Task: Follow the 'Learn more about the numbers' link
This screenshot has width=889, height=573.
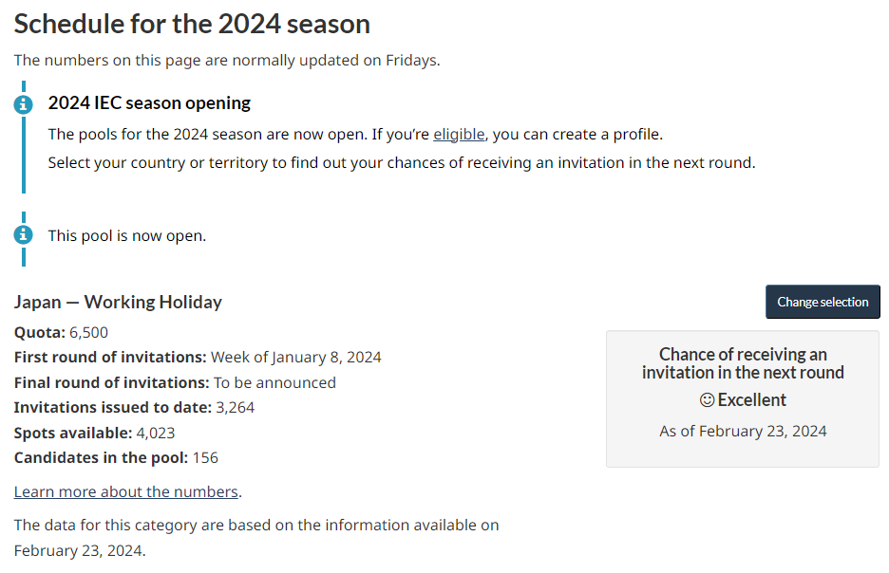Action: pyautogui.click(x=126, y=491)
